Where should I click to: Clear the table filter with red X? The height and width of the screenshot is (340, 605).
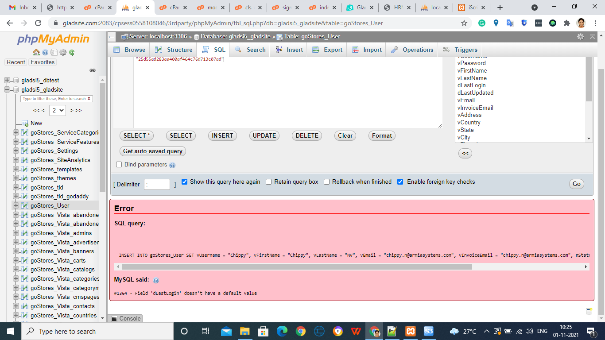pyautogui.click(x=89, y=99)
